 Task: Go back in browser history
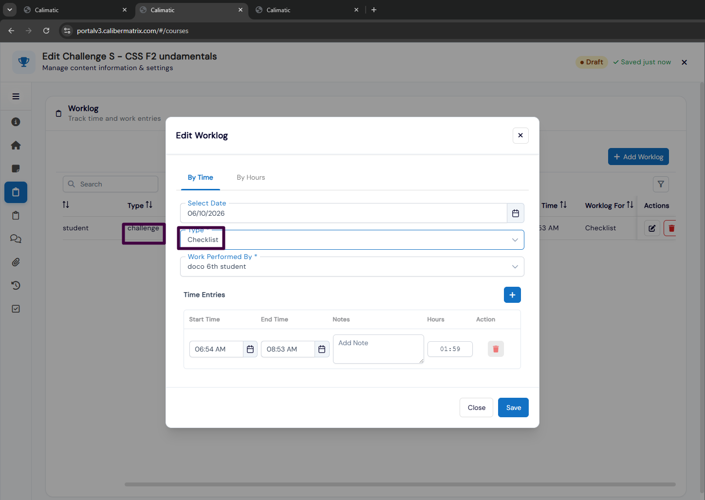(11, 31)
